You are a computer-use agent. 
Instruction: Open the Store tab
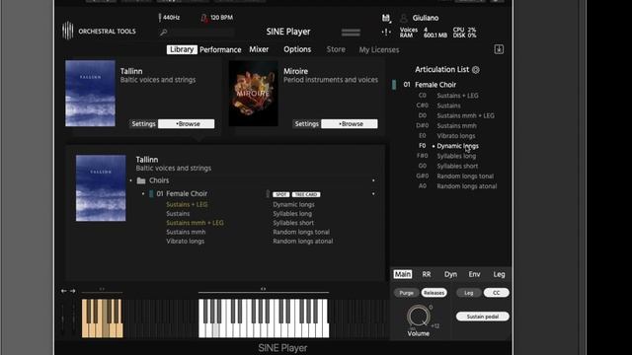coord(336,49)
